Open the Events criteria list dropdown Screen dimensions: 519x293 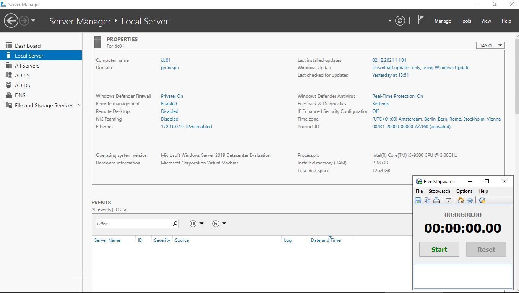[196, 224]
